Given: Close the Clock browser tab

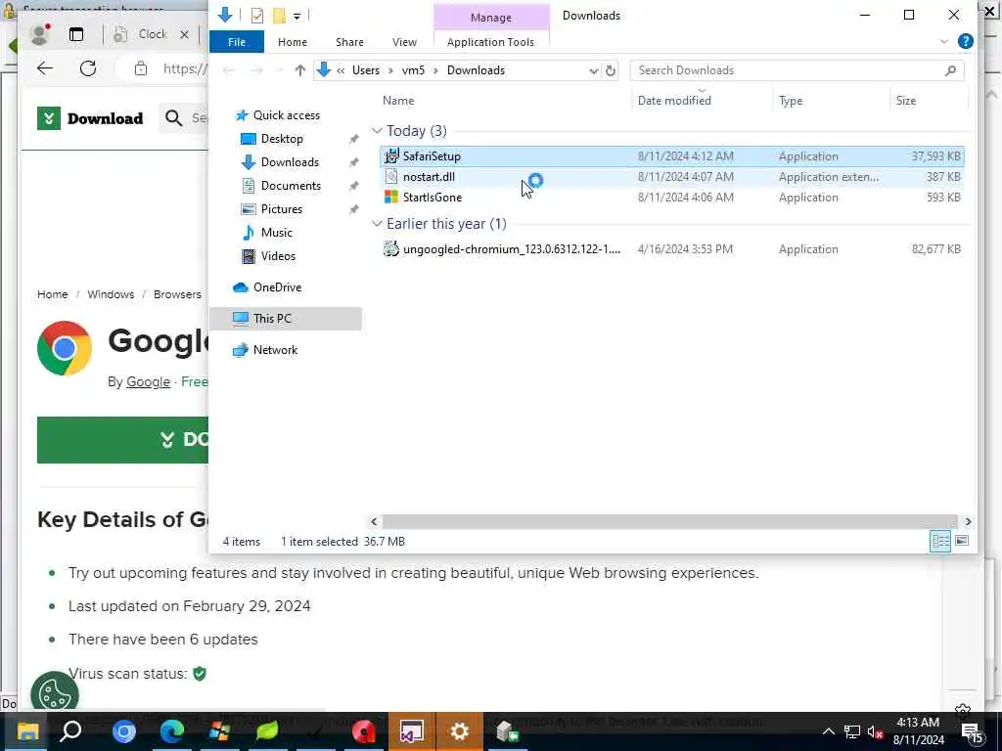Looking at the screenshot, I should 184,34.
